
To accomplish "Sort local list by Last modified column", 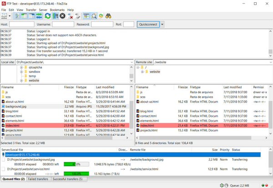I will click(x=105, y=87).
